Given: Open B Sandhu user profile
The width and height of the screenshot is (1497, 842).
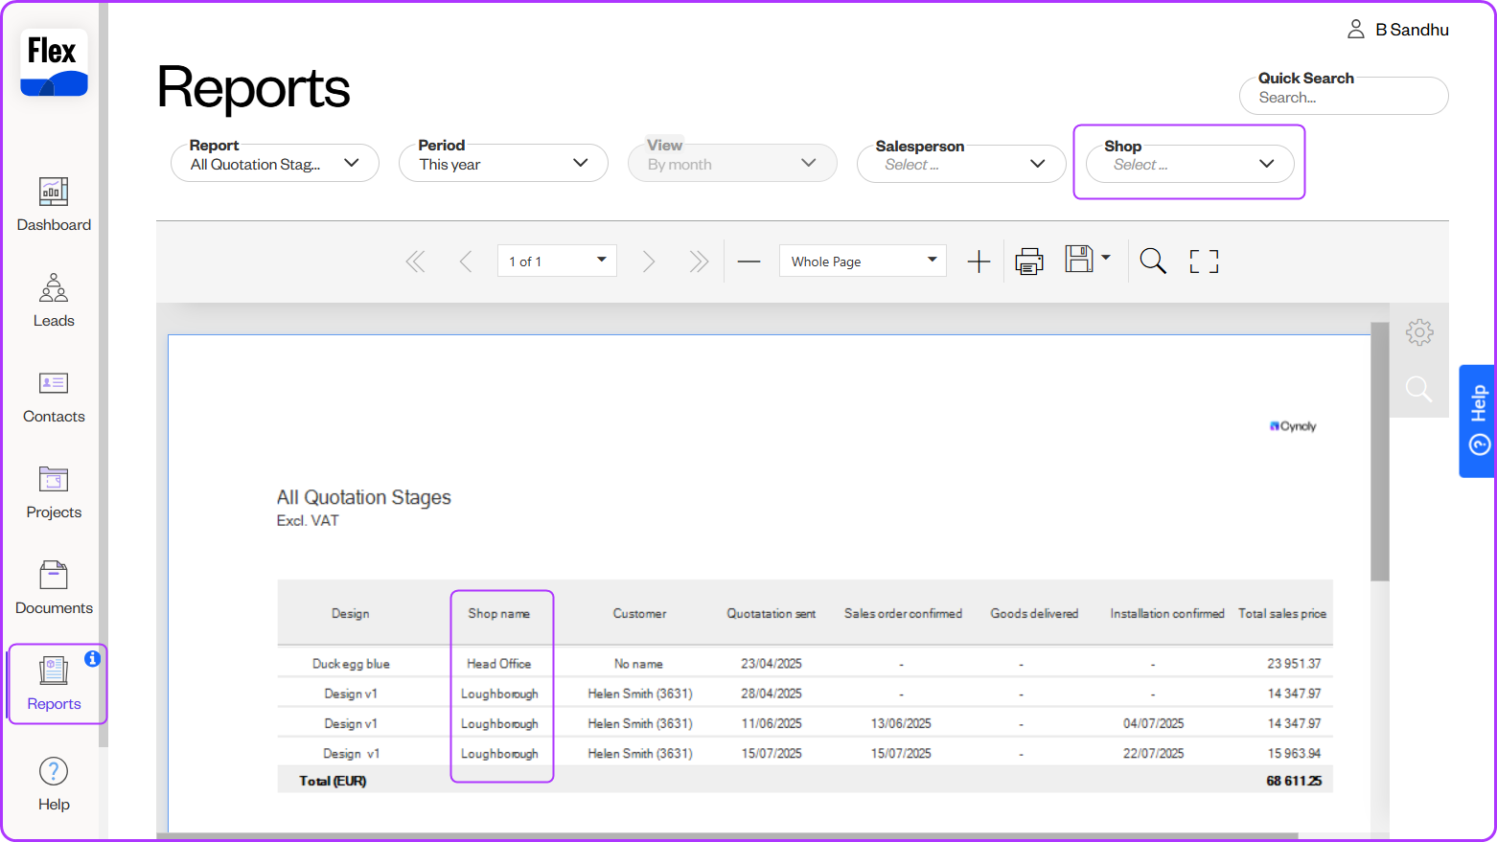Looking at the screenshot, I should point(1398,30).
